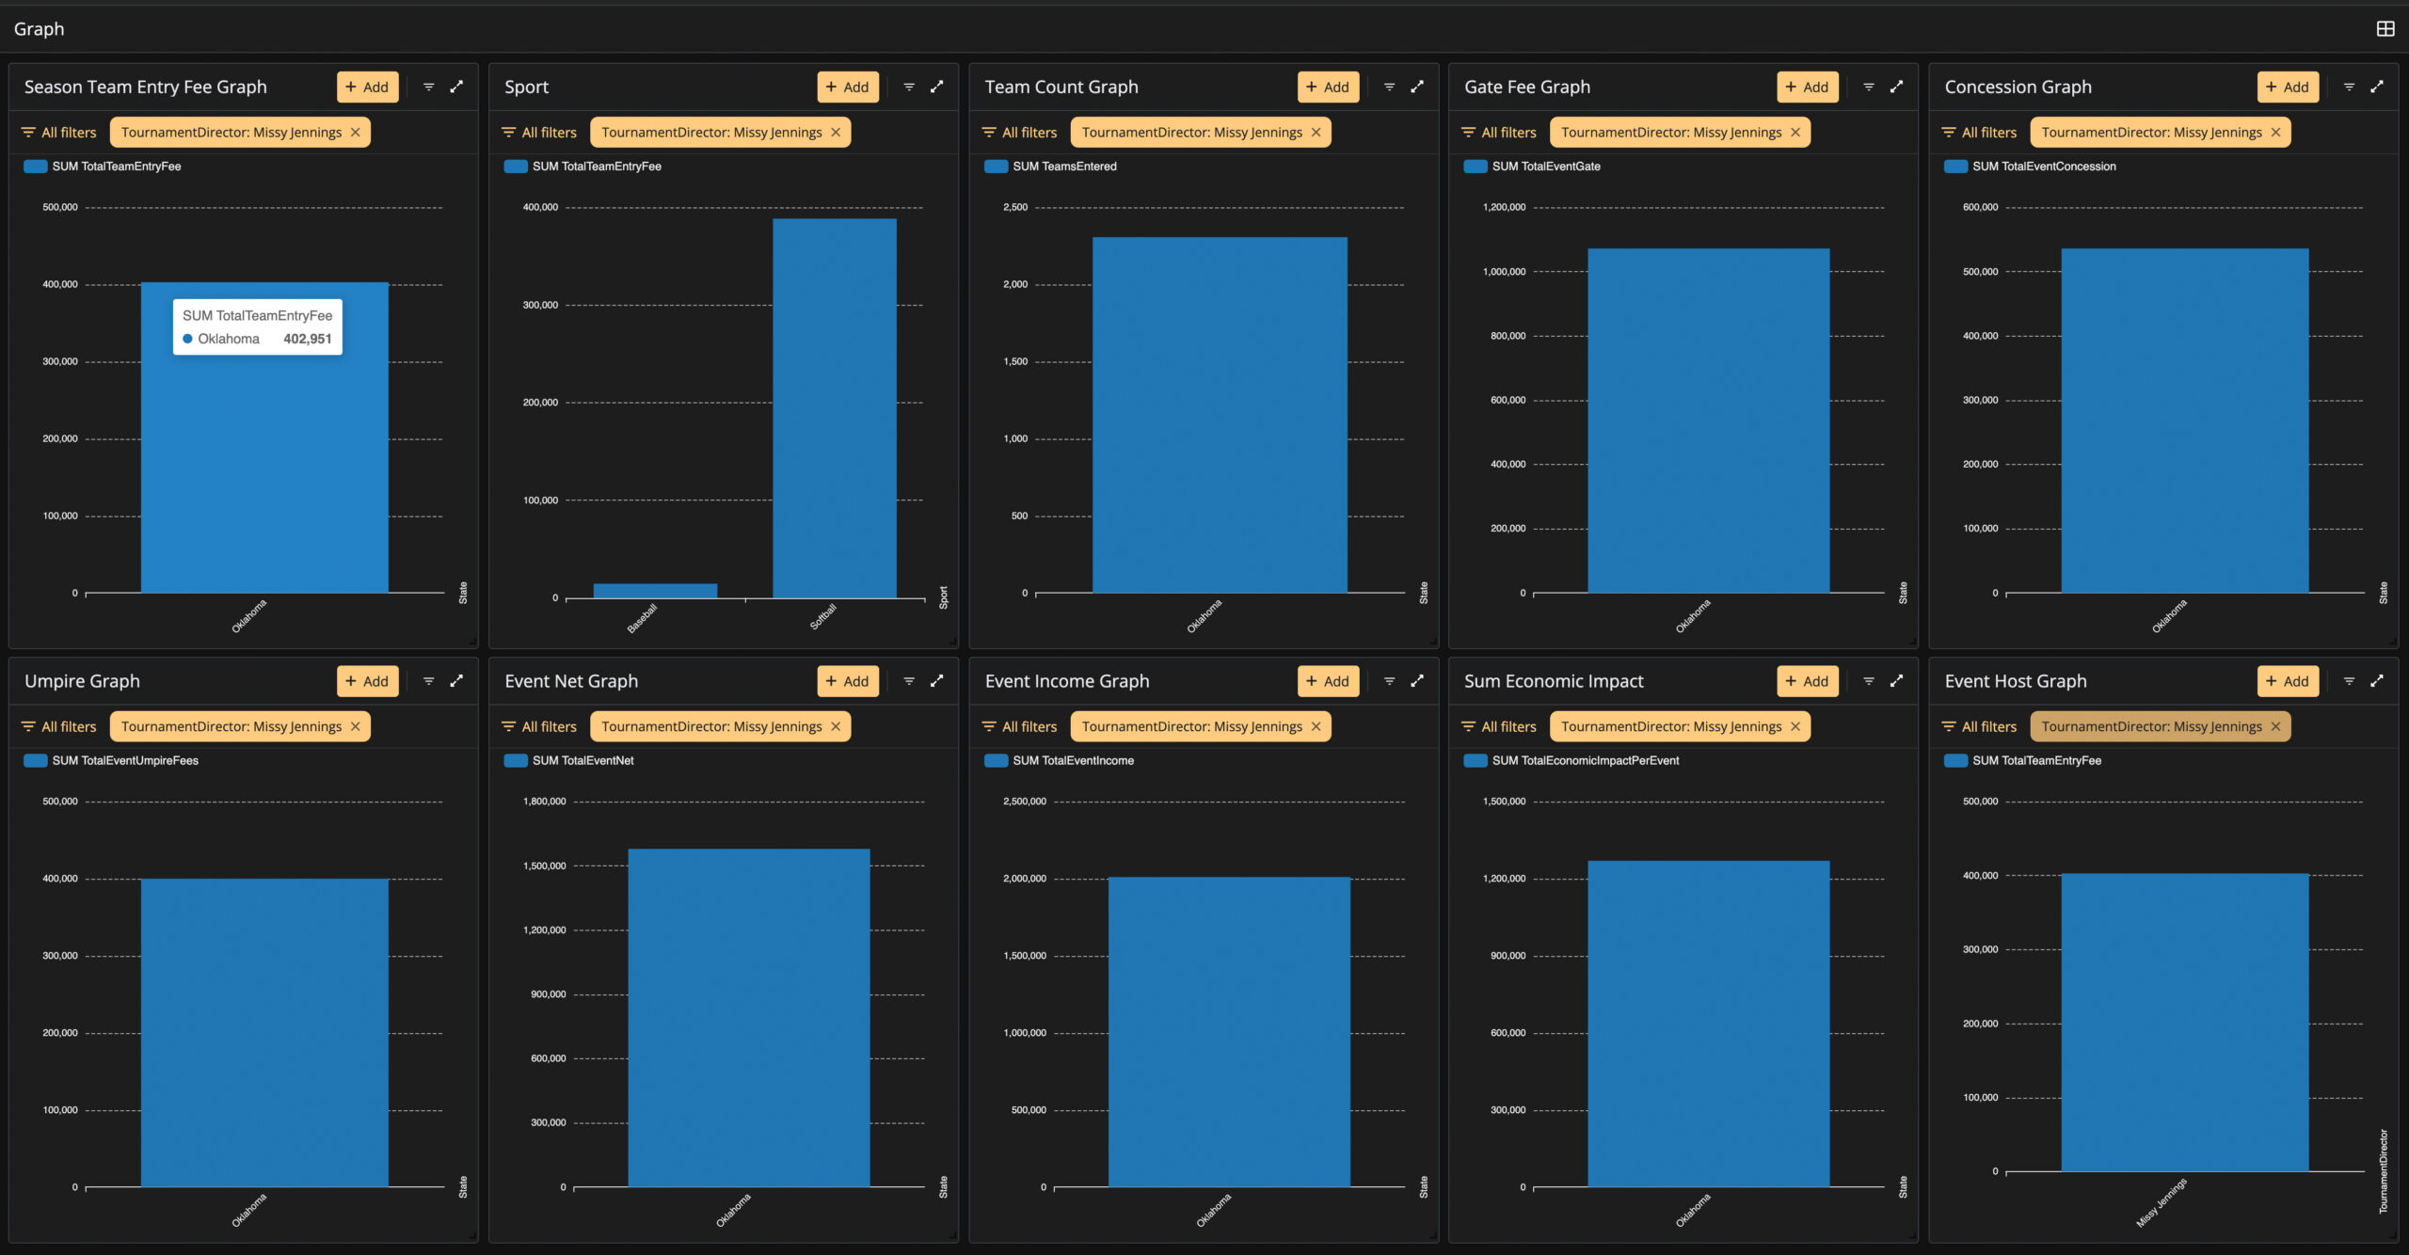Image resolution: width=2409 pixels, height=1255 pixels.
Task: Open All filters in Season Team Entry Fee Graph
Action: 58,133
